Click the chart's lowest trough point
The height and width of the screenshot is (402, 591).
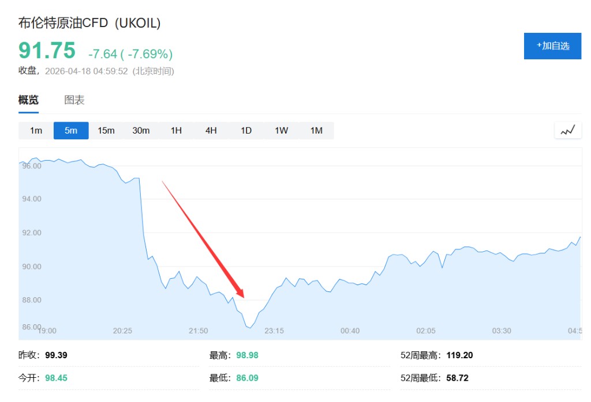coord(249,328)
